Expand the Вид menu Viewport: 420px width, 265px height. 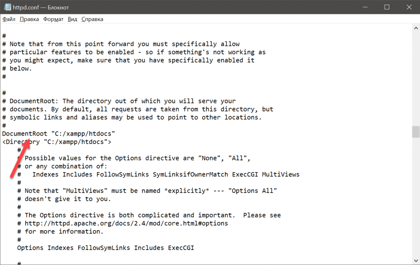72,19
